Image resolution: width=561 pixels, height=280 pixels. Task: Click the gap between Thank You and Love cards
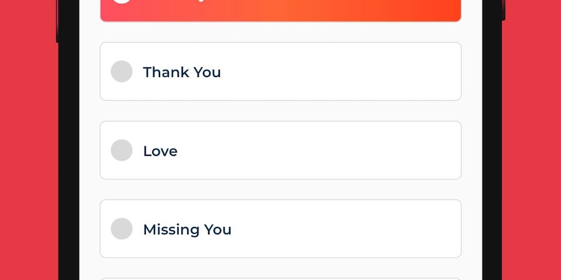[x=280, y=111]
